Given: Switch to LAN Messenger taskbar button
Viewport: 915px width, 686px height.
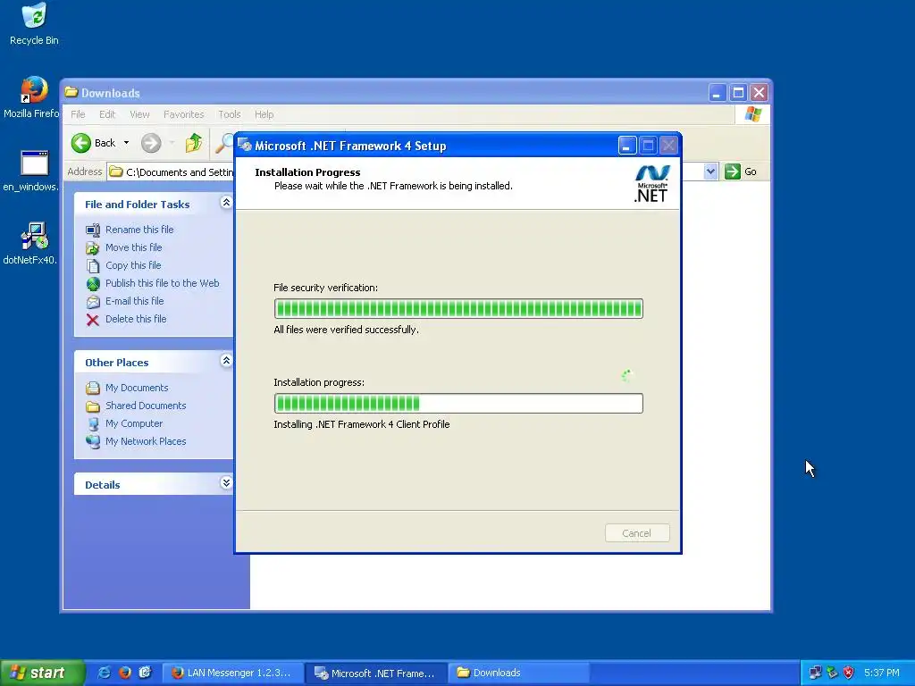Looking at the screenshot, I should click(x=233, y=673).
